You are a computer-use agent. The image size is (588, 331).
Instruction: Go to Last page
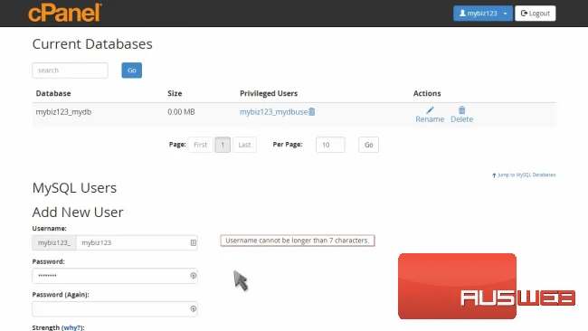(244, 145)
